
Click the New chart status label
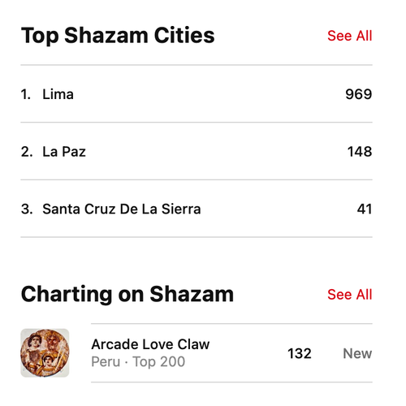pyautogui.click(x=357, y=353)
